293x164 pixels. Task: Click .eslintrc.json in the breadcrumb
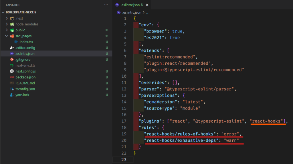point(132,13)
